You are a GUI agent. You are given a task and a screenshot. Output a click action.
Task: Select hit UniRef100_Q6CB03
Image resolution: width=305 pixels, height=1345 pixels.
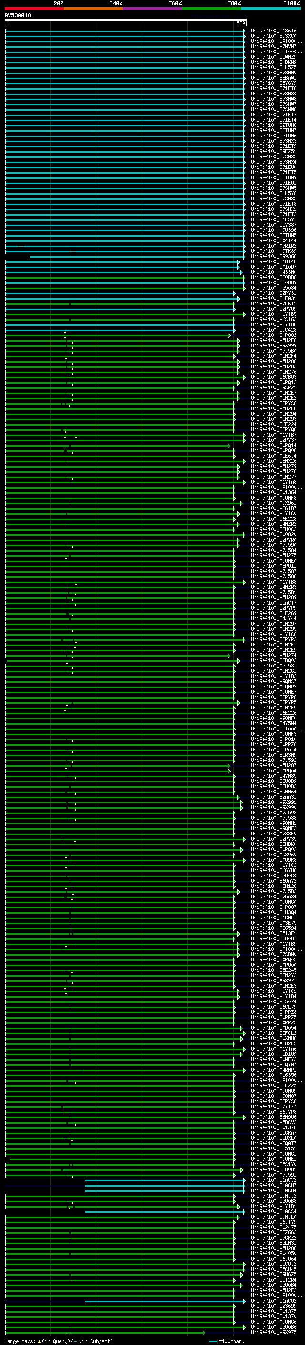tap(273, 377)
